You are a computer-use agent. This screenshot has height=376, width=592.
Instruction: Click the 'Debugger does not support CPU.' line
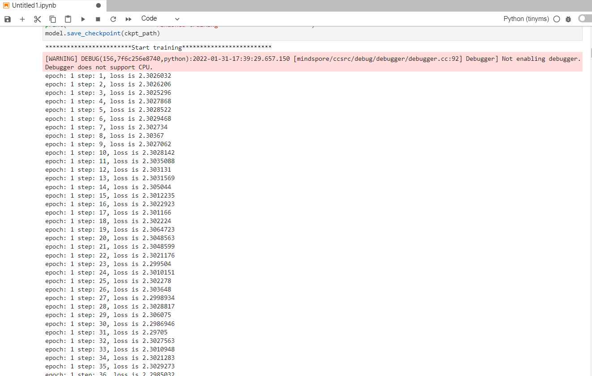tap(99, 67)
